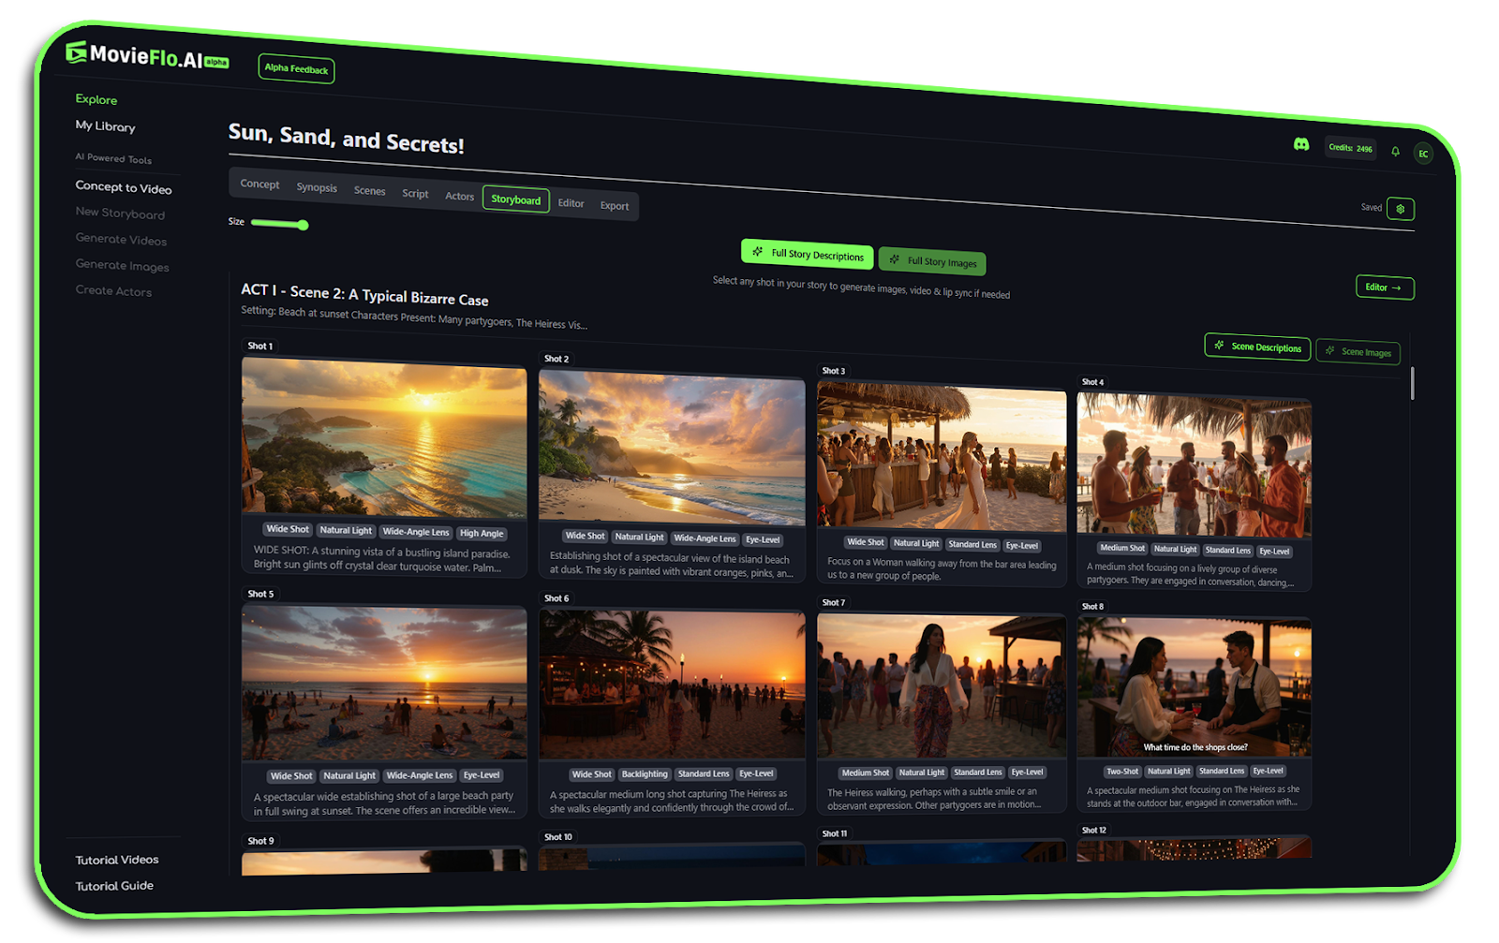Click the Shot 12 label
The image size is (1499, 943).
pos(1094,830)
